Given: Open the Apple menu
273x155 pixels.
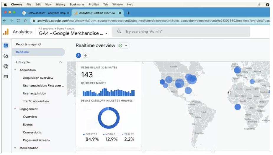Looking at the screenshot, I should 5,4.
